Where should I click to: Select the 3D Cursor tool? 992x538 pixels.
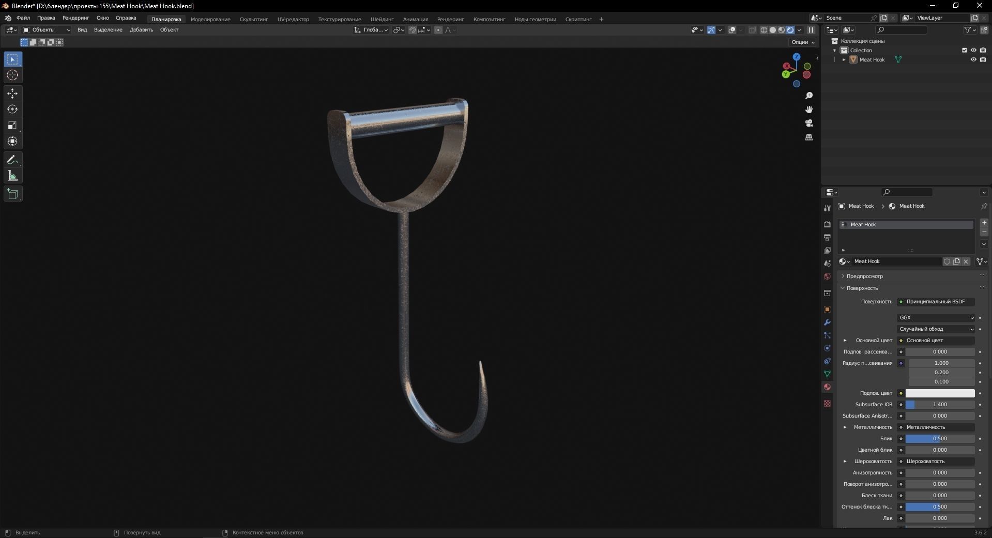tap(13, 75)
